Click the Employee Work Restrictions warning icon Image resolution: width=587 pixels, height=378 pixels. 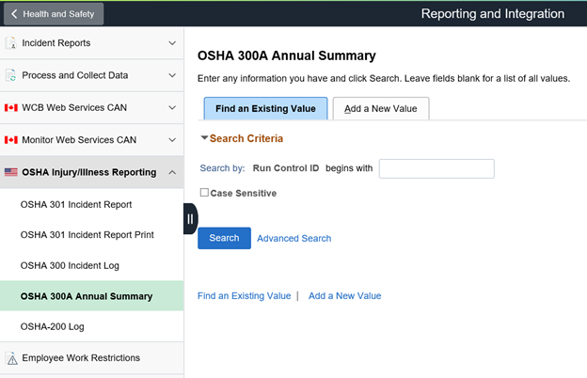11,358
